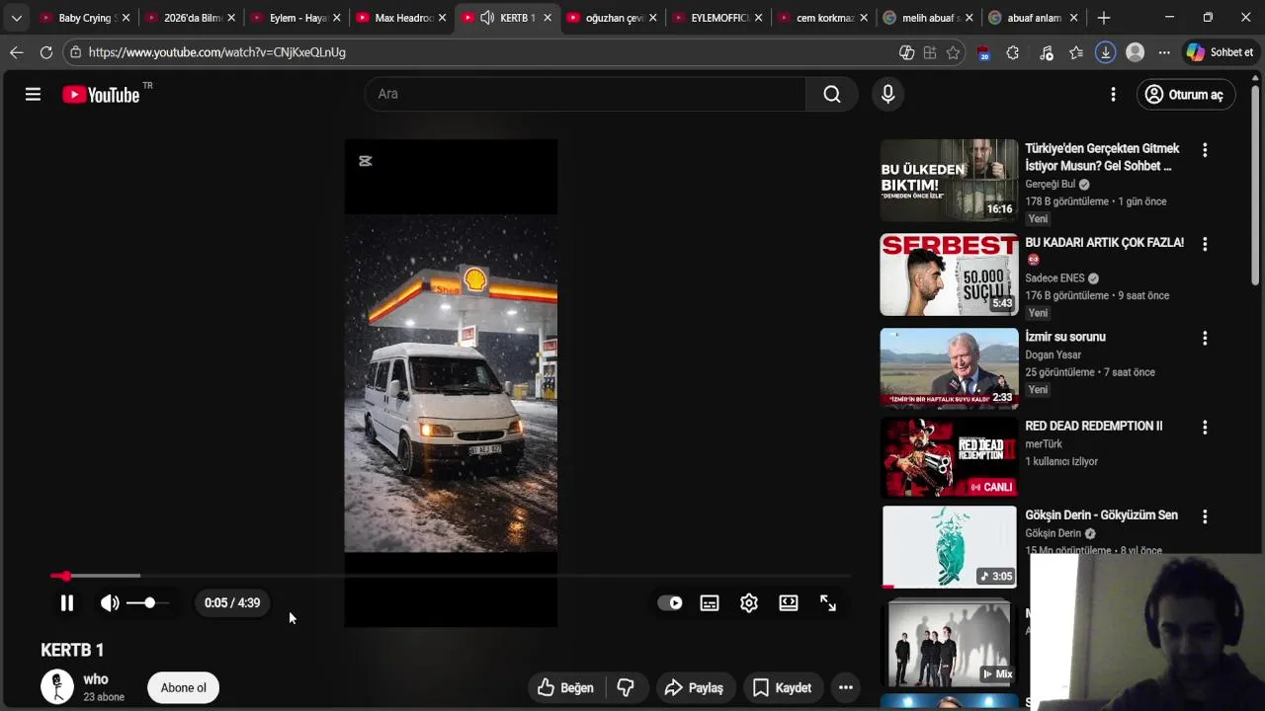Viewport: 1265px width, 711px height.
Task: Open a new browser tab
Action: pos(1104,18)
